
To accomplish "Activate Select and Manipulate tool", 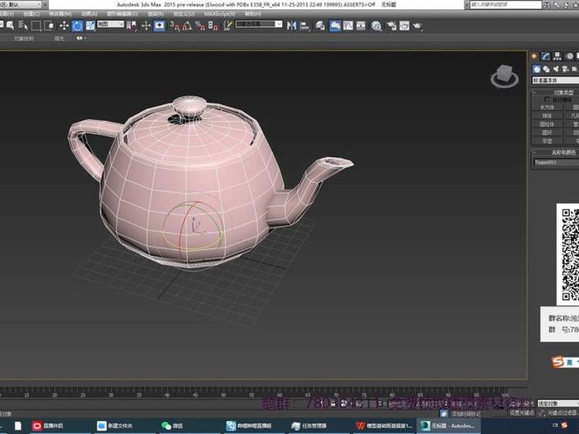I will click(x=146, y=25).
